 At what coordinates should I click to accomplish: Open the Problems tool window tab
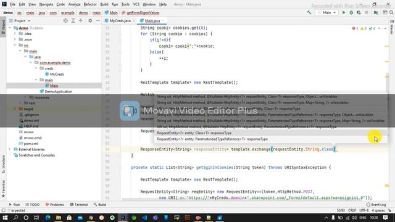coord(55,205)
